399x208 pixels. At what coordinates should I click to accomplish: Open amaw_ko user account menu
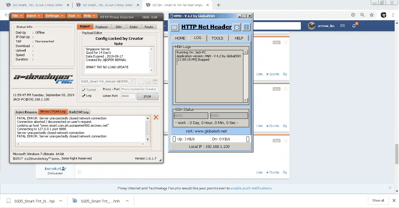(321, 26)
